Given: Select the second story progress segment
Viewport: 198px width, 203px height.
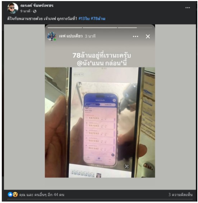Looking at the screenshot, I should [x=100, y=28].
